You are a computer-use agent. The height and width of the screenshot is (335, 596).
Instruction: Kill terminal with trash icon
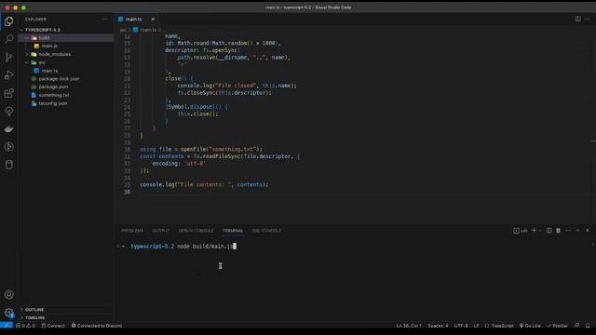[558, 230]
